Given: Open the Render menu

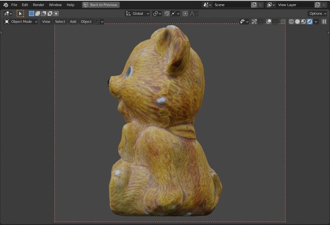Looking at the screenshot, I should [x=39, y=5].
